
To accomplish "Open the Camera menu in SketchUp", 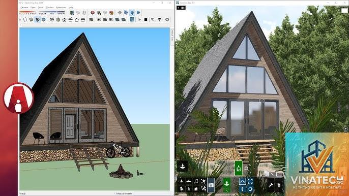I will [x=24, y=7].
